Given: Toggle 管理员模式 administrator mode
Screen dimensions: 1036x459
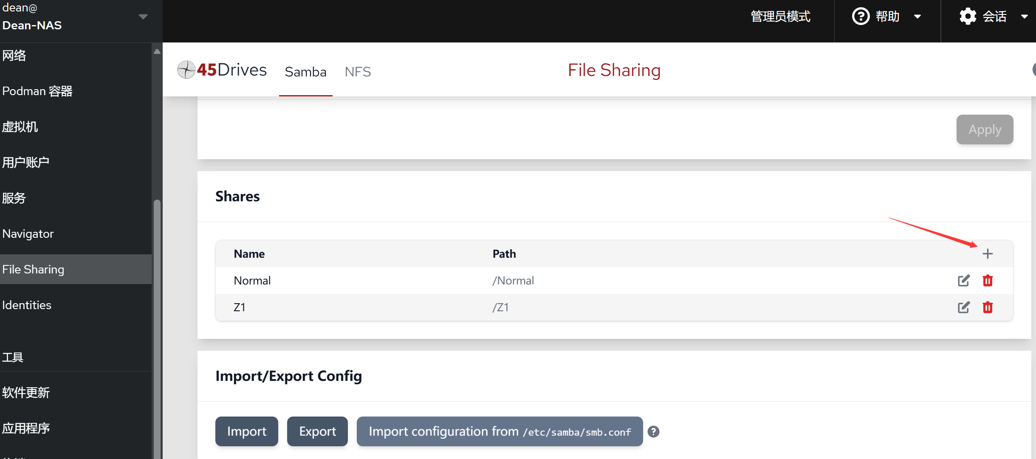Looking at the screenshot, I should click(780, 17).
